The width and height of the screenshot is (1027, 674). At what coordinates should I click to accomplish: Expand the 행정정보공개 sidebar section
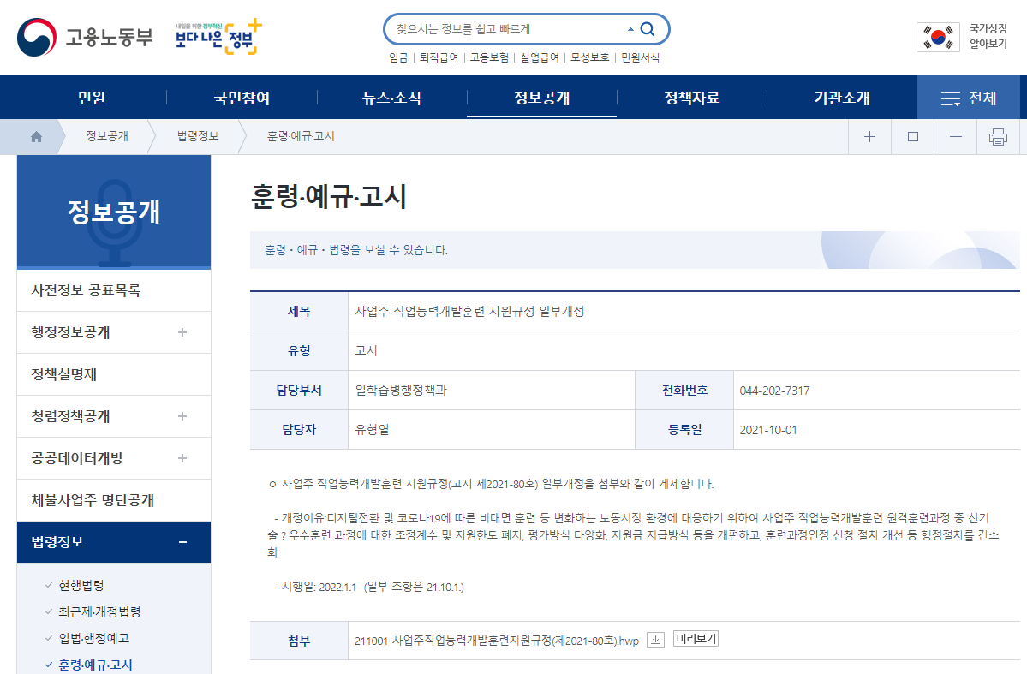pos(182,332)
